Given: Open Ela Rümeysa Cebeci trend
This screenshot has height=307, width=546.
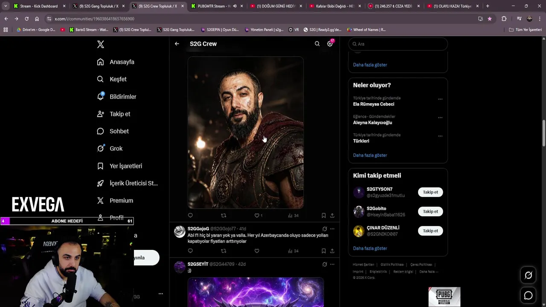Looking at the screenshot, I should coord(373,104).
